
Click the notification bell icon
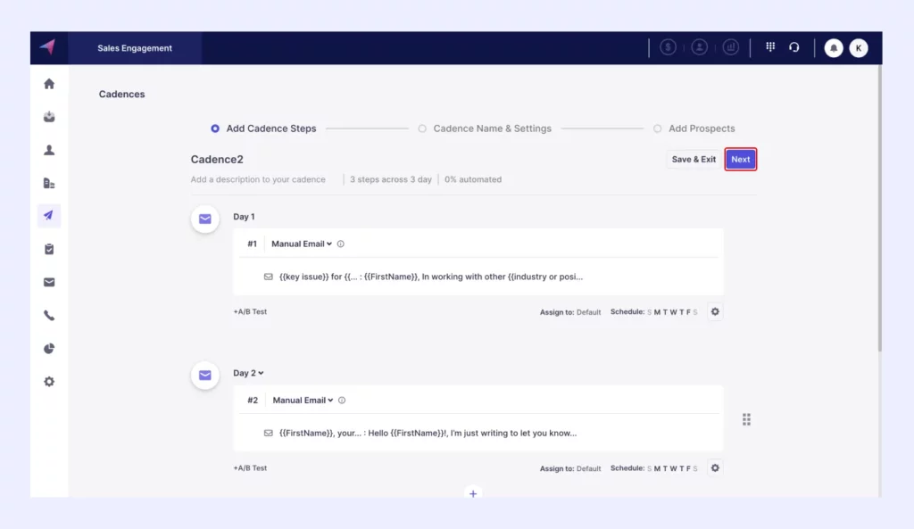(x=833, y=48)
